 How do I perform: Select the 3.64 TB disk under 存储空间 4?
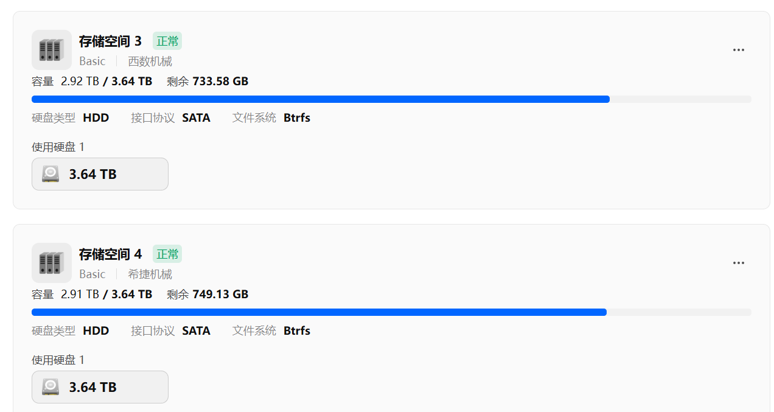(100, 387)
